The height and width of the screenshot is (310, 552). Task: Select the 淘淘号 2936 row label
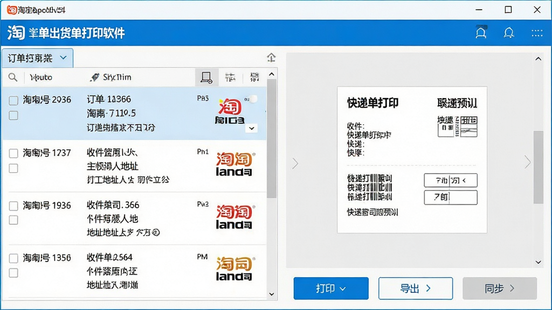[47, 100]
